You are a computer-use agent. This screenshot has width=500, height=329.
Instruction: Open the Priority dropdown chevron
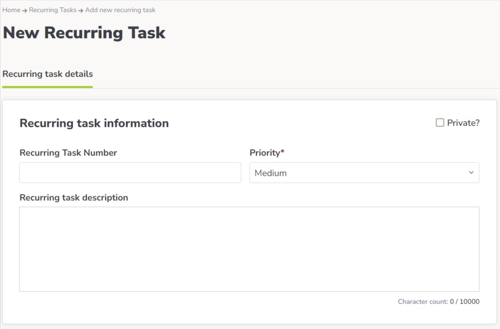(x=470, y=172)
